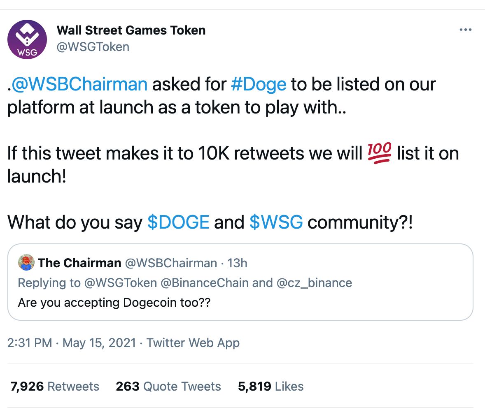
Task: Open Wall Street Games Token display name
Action: click(131, 30)
